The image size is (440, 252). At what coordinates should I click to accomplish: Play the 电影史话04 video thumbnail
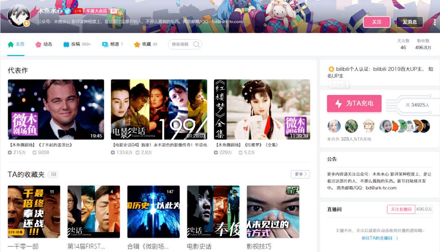click(159, 110)
